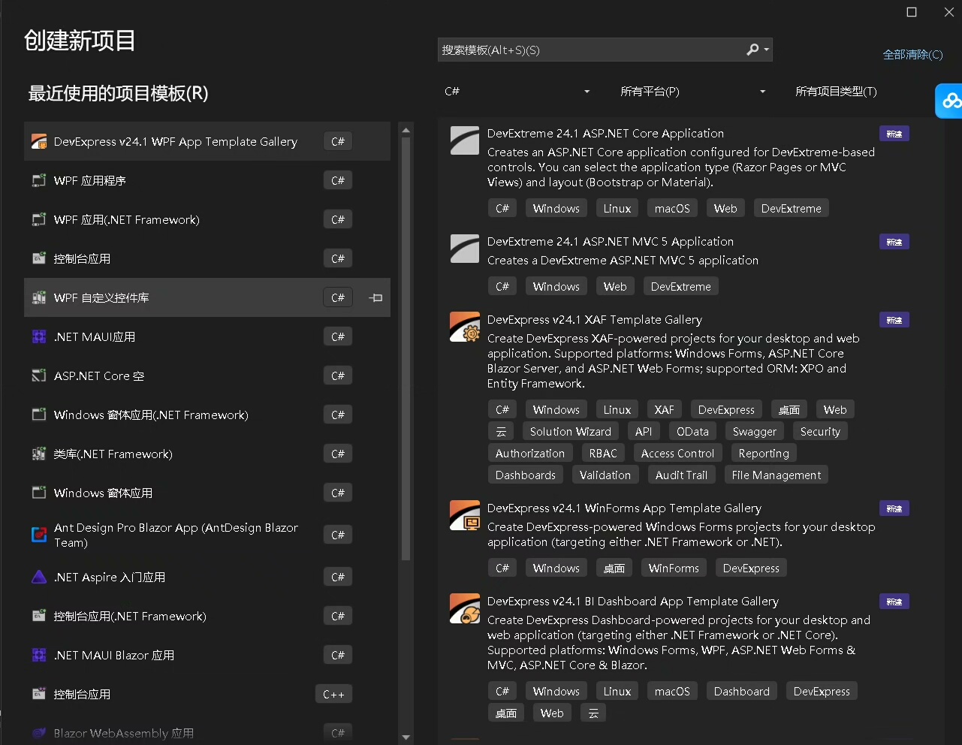
Task: Select .NET Aspire 入门应用 recent template
Action: [207, 577]
